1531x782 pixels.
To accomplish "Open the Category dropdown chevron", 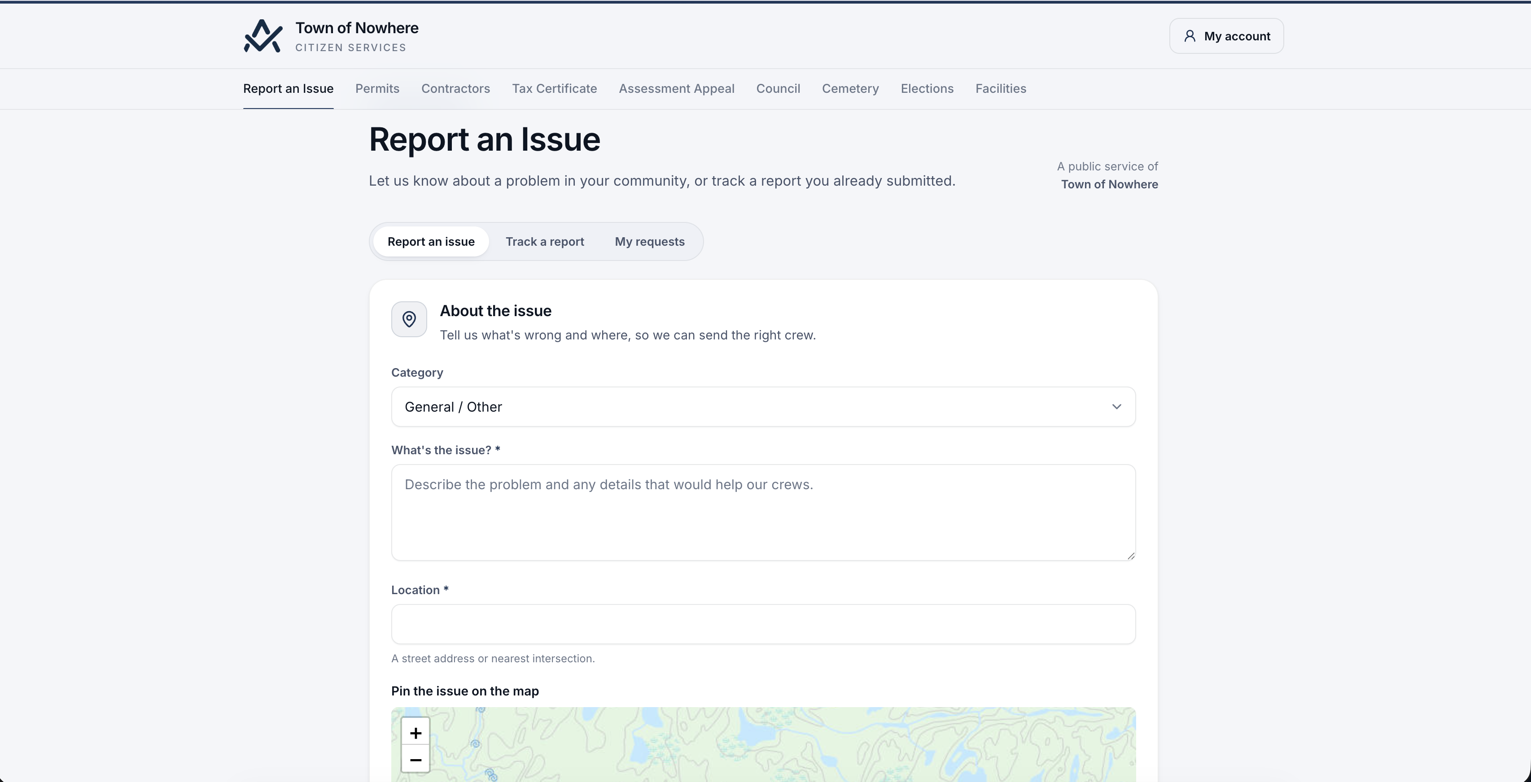I will (1116, 407).
